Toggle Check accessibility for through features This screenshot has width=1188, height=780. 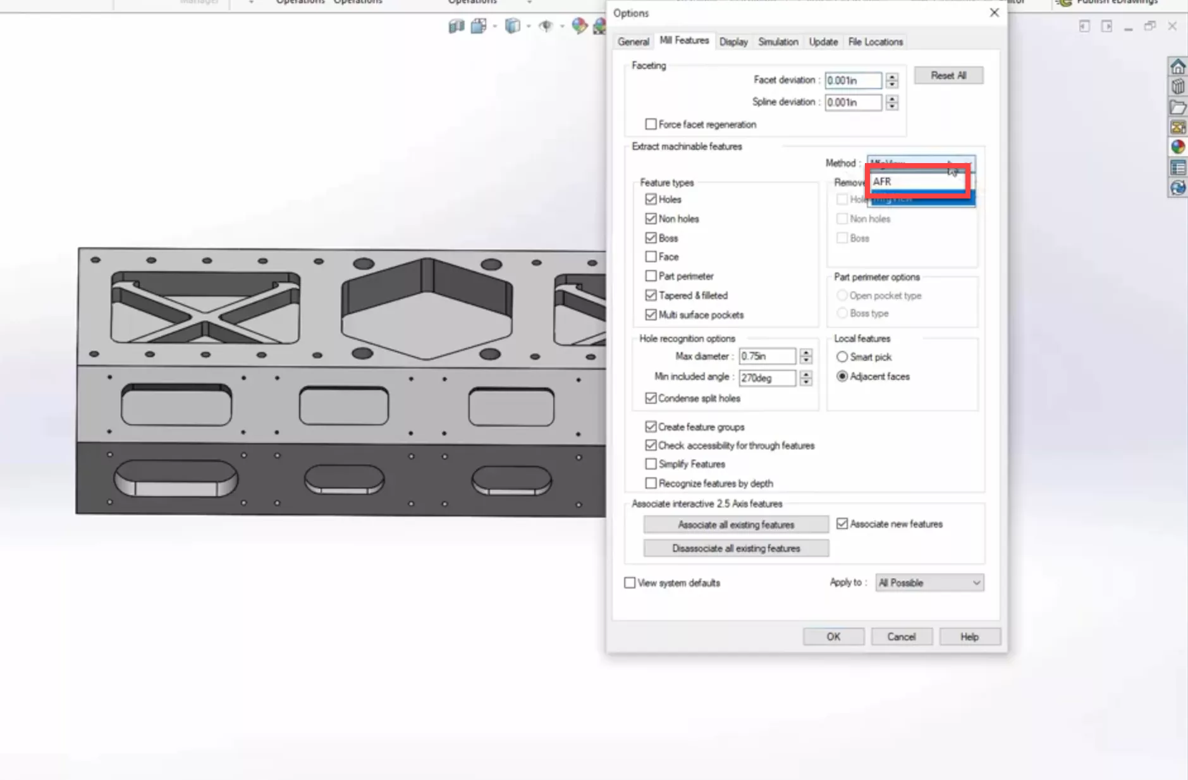(651, 446)
